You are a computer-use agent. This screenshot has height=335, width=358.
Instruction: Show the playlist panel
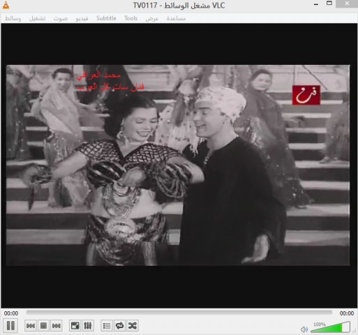[107, 325]
